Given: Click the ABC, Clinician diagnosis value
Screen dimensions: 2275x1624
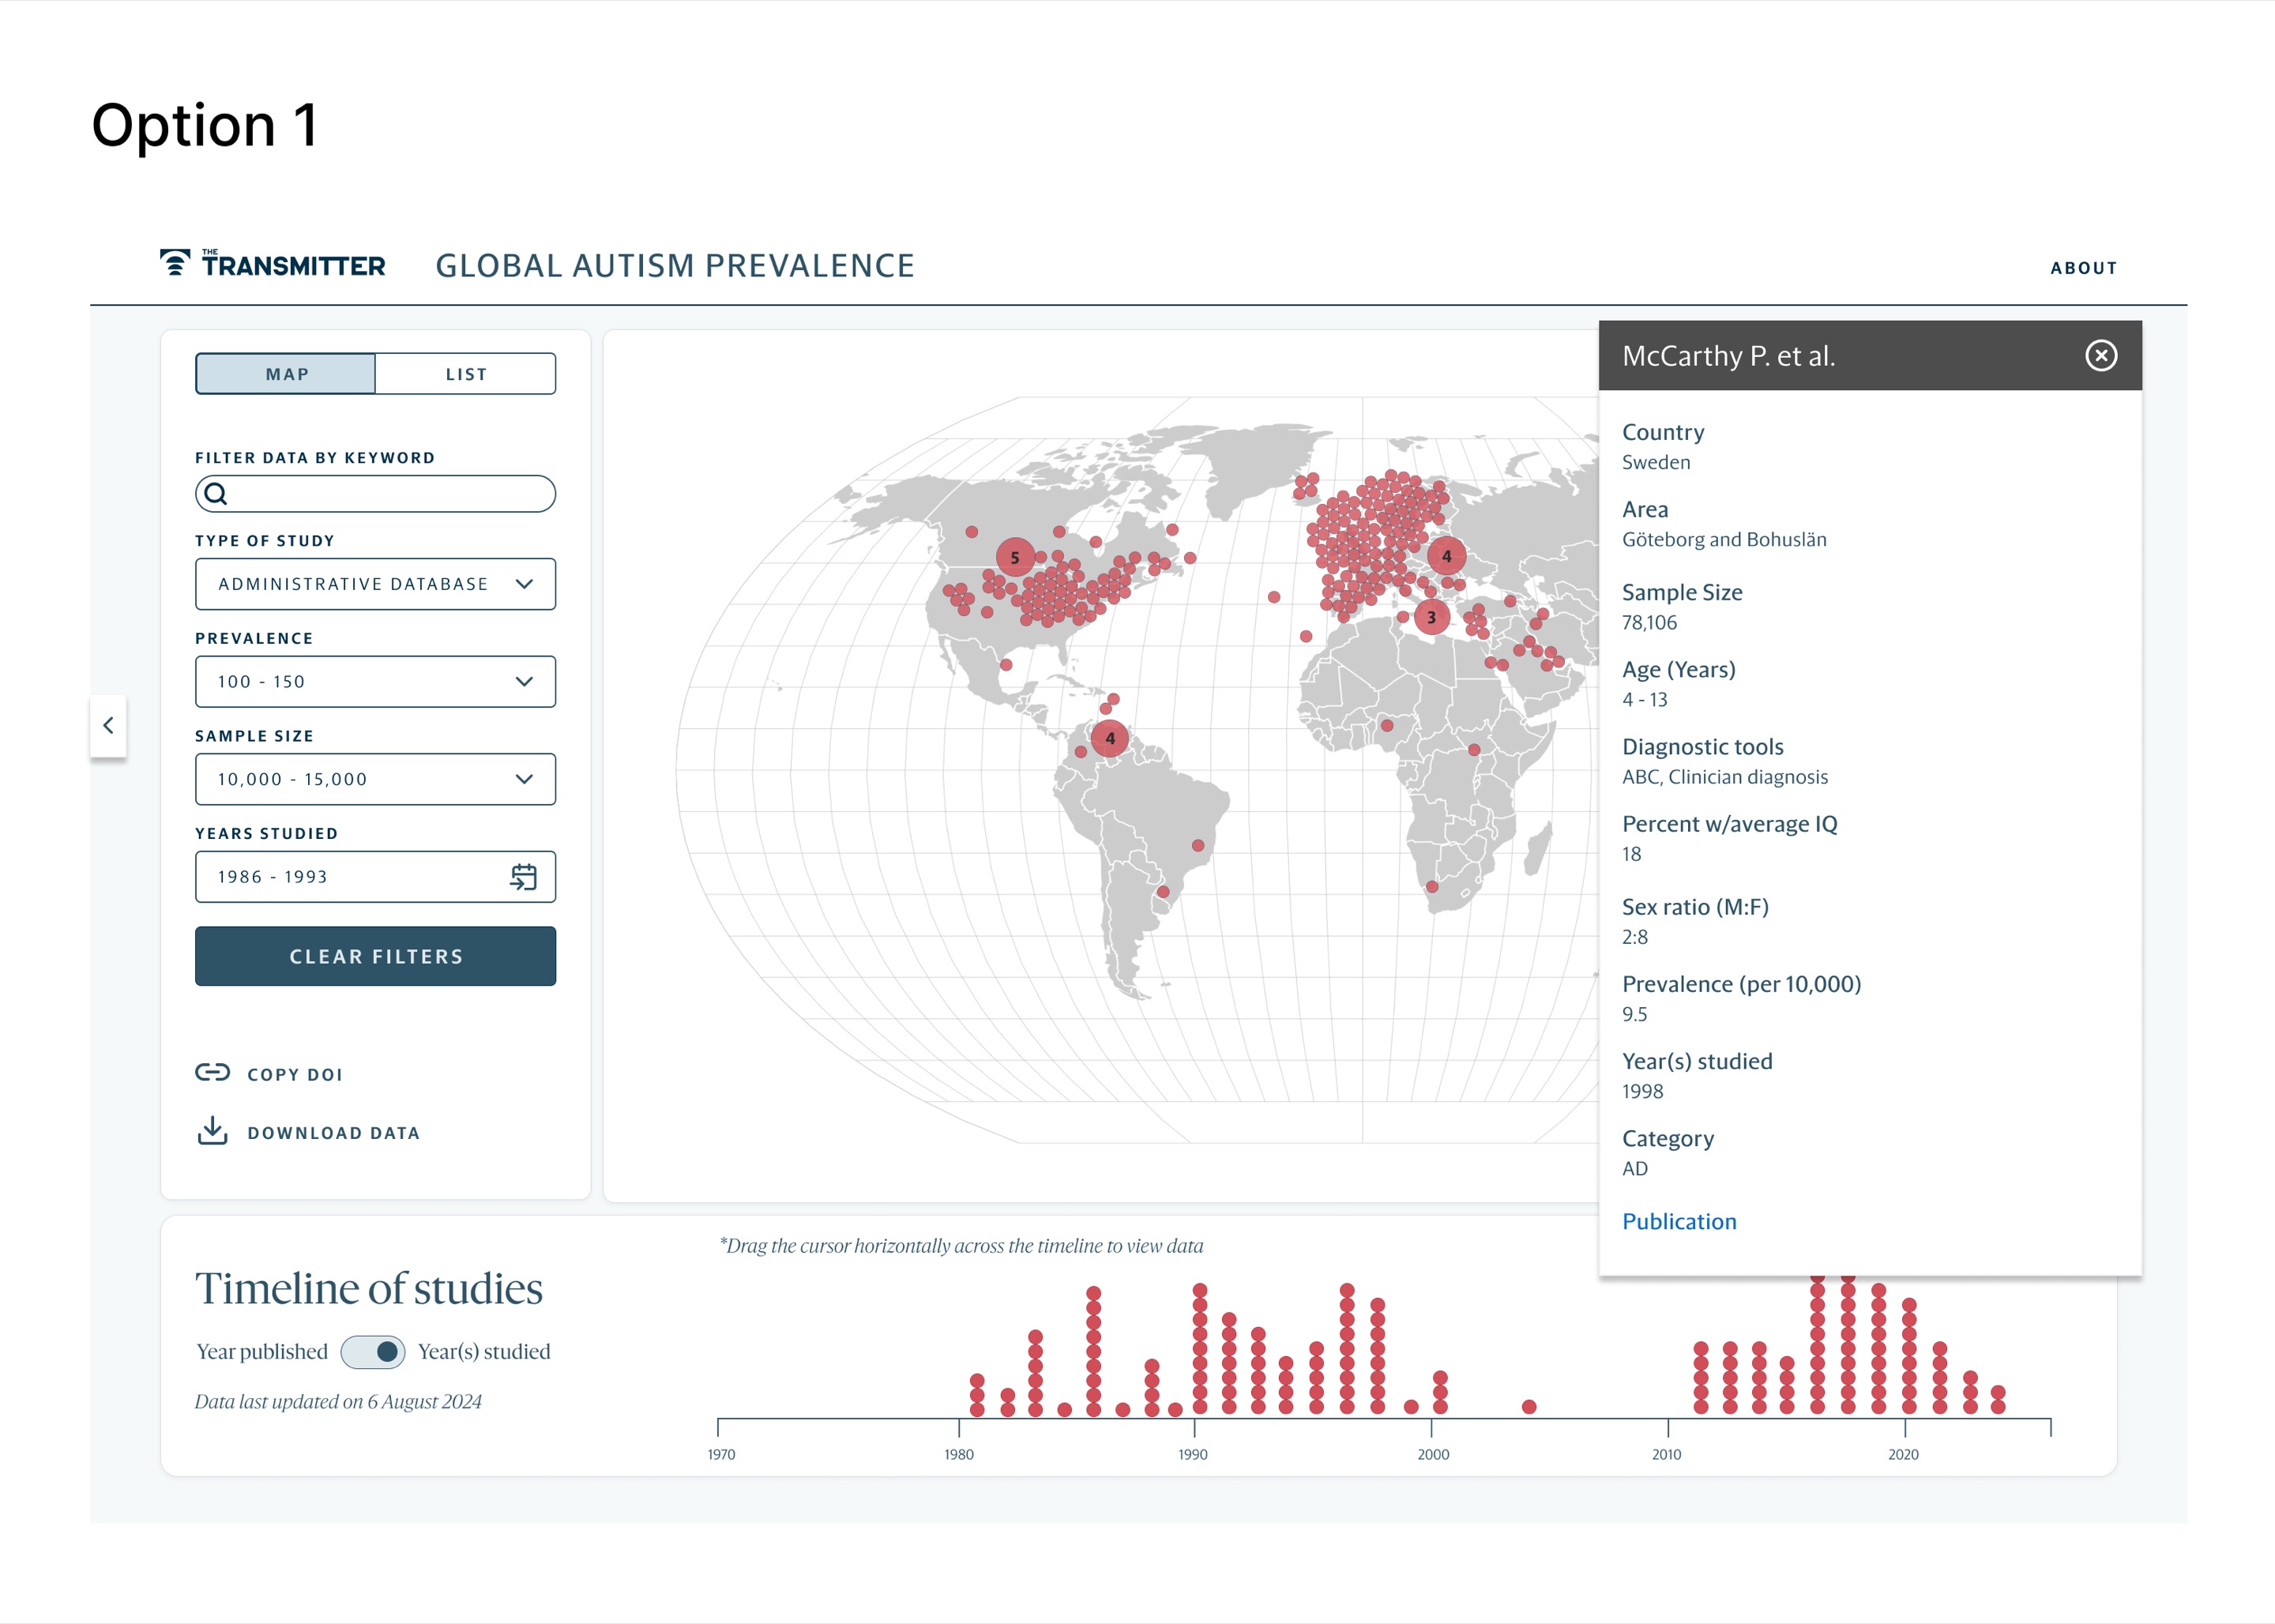Looking at the screenshot, I should click(x=1725, y=777).
